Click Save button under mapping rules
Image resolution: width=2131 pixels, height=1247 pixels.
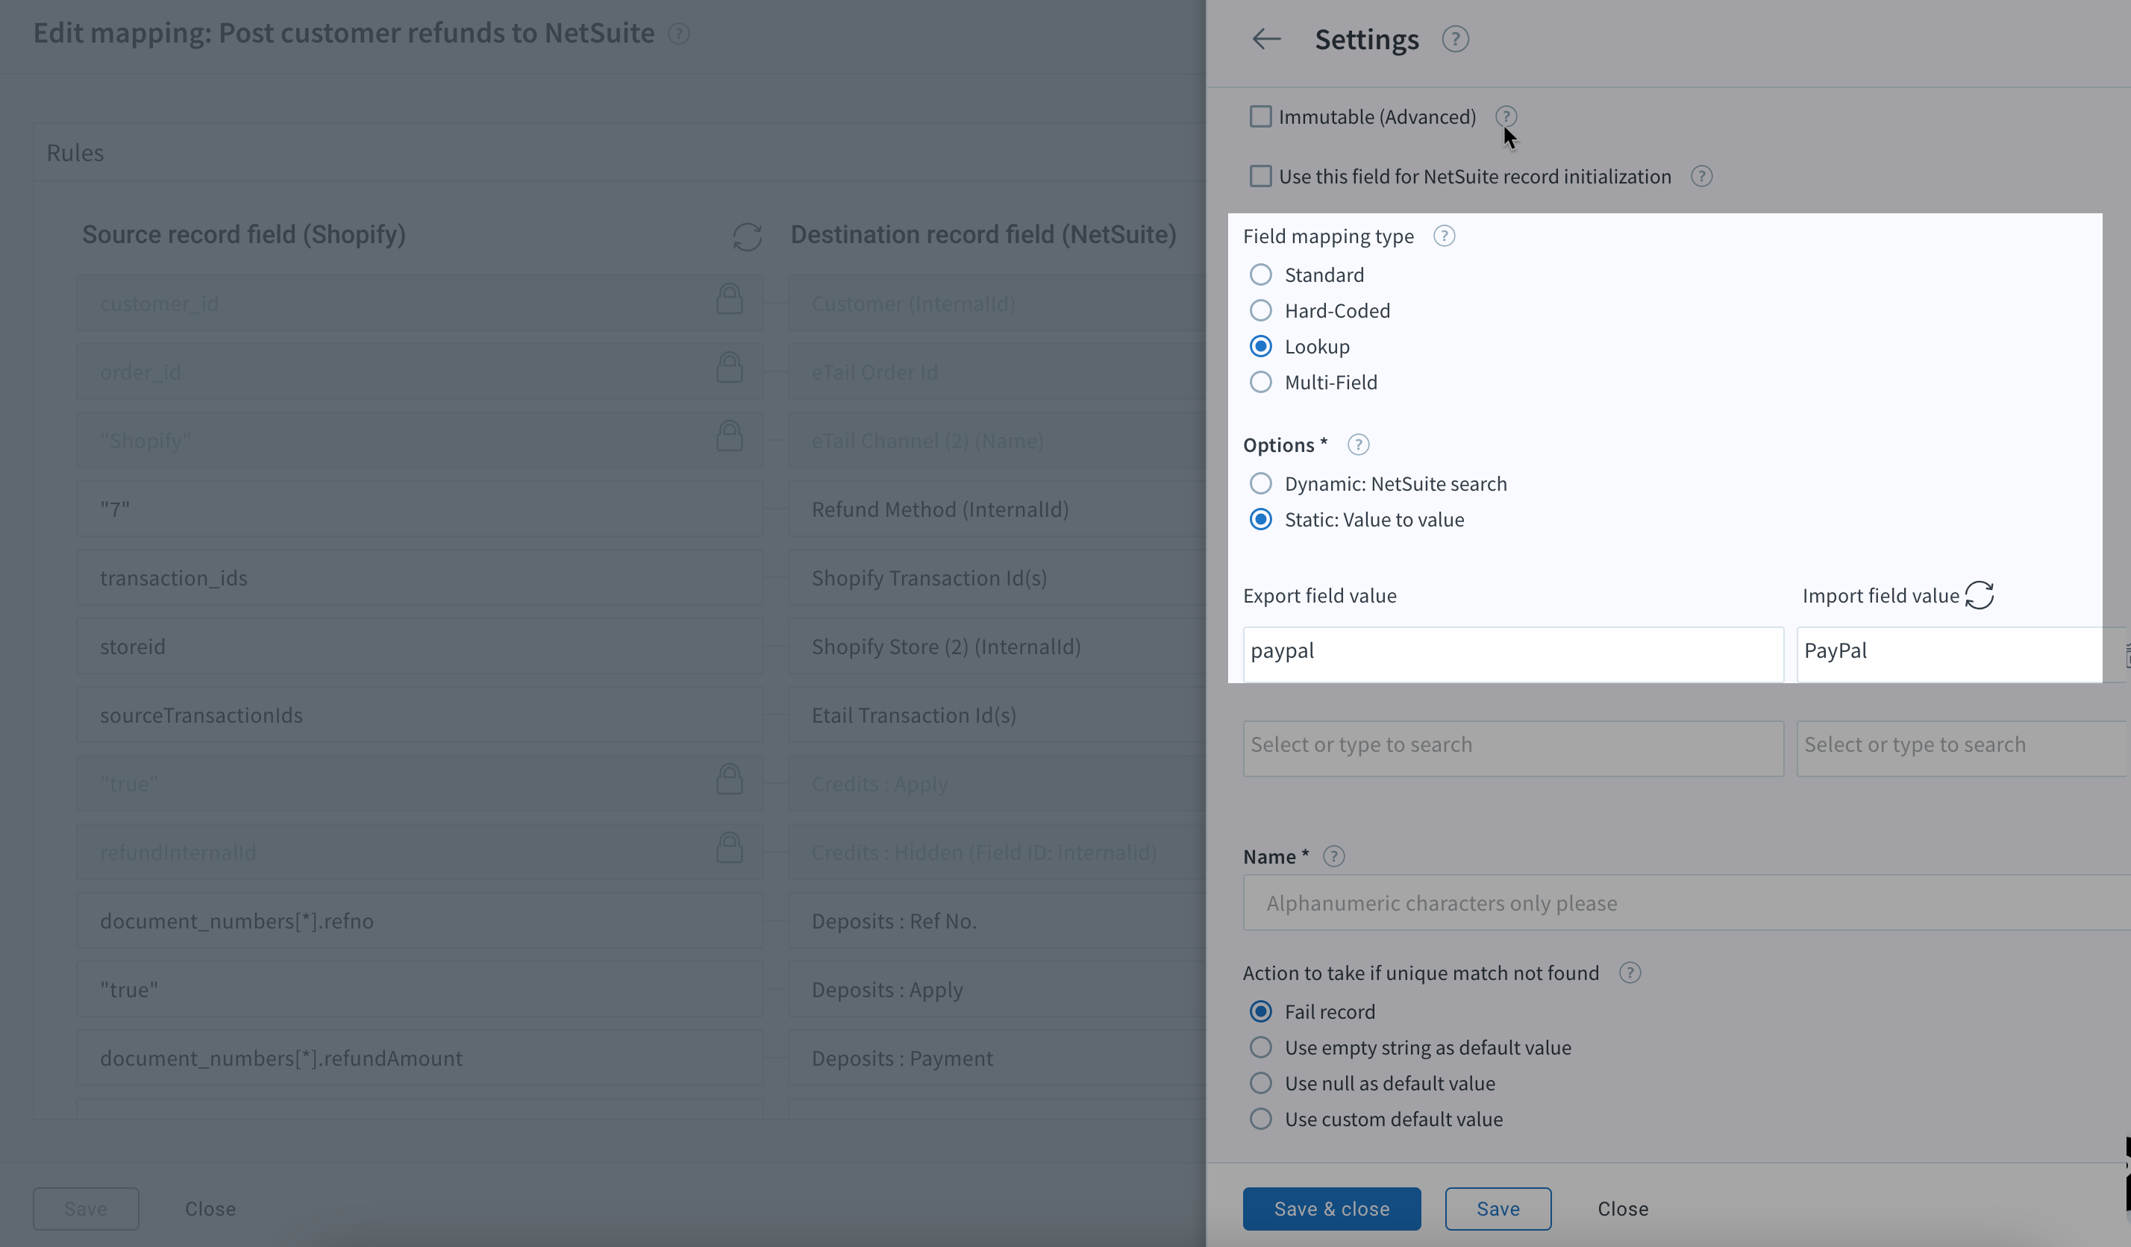pyautogui.click(x=85, y=1209)
